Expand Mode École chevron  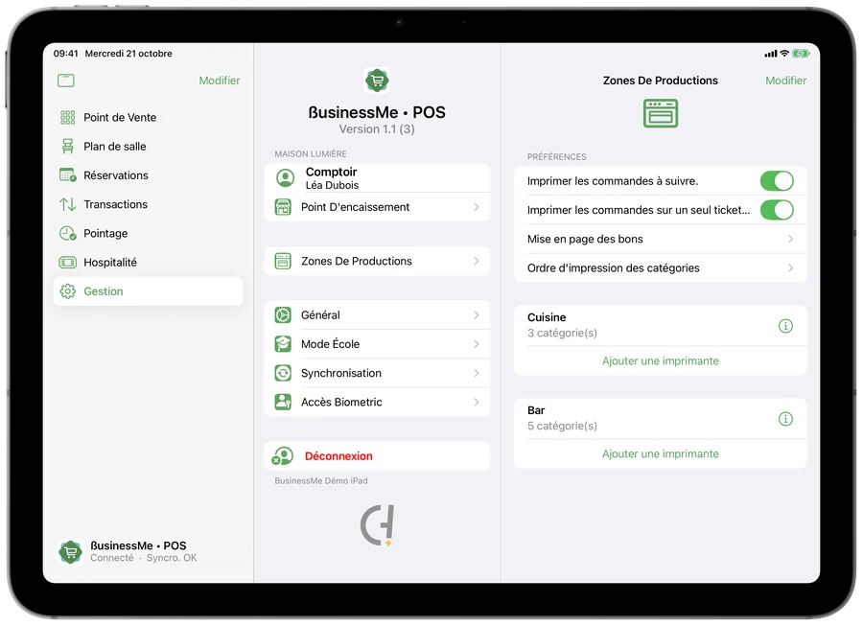[x=477, y=344]
